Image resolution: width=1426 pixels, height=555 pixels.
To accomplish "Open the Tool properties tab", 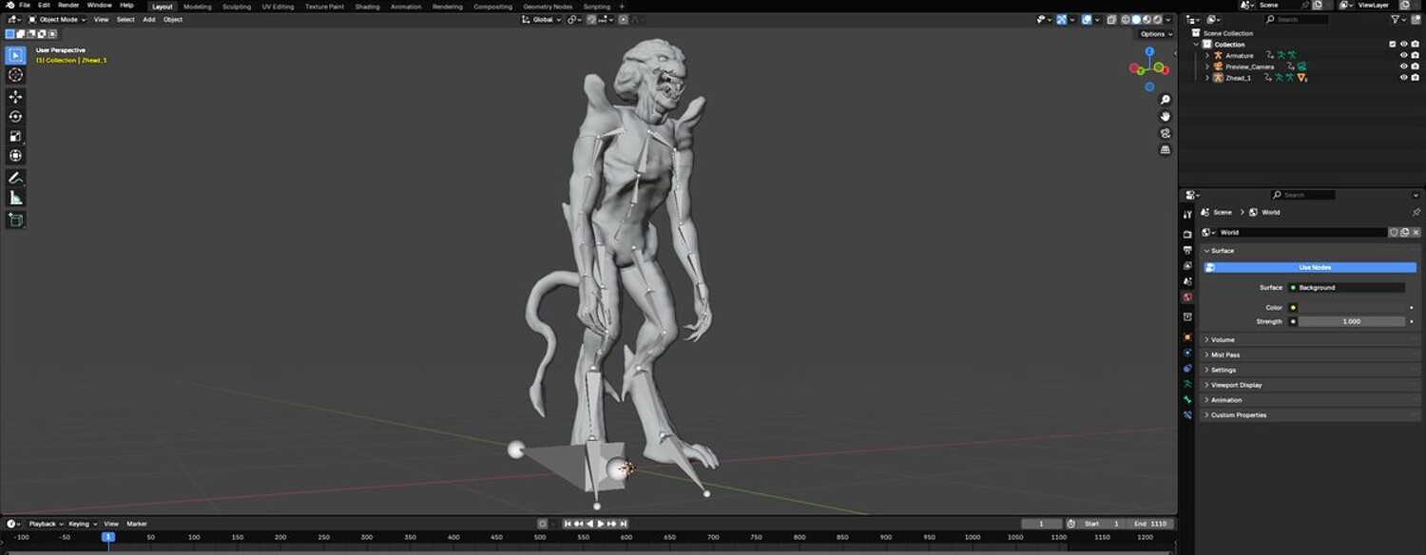I will [1187, 215].
